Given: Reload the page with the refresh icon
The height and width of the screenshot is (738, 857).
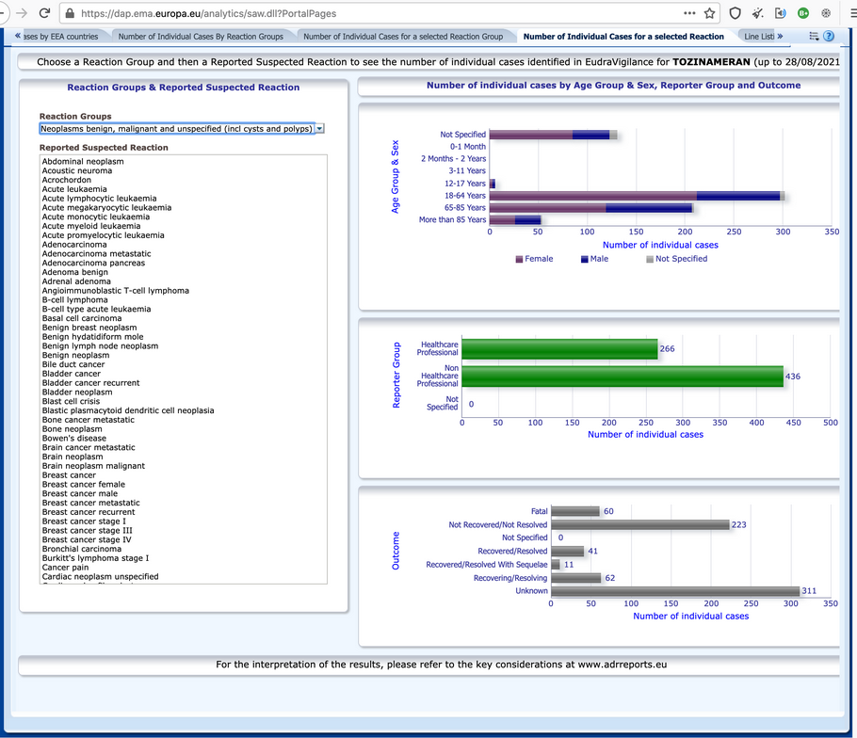Looking at the screenshot, I should (x=45, y=13).
